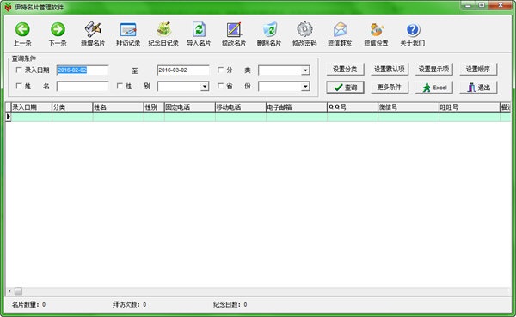The width and height of the screenshot is (516, 317).
Task: Enable the entry date (录入日期) checkbox
Action: [19, 70]
